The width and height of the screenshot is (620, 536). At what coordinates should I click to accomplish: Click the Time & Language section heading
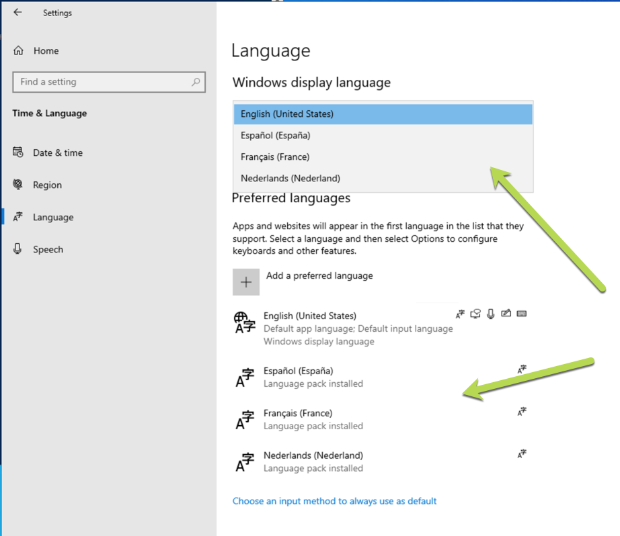pyautogui.click(x=50, y=114)
